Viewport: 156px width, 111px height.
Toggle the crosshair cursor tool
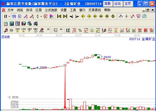[127, 16]
